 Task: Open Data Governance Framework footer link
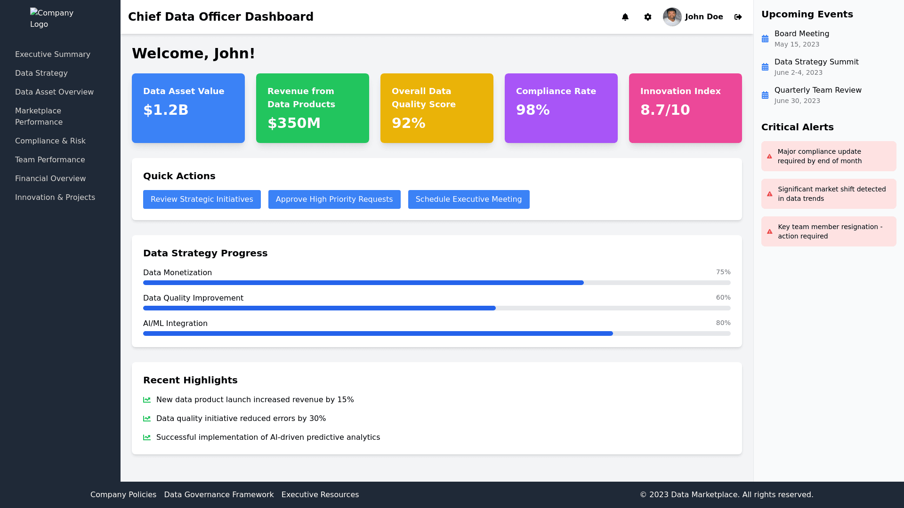[219, 495]
